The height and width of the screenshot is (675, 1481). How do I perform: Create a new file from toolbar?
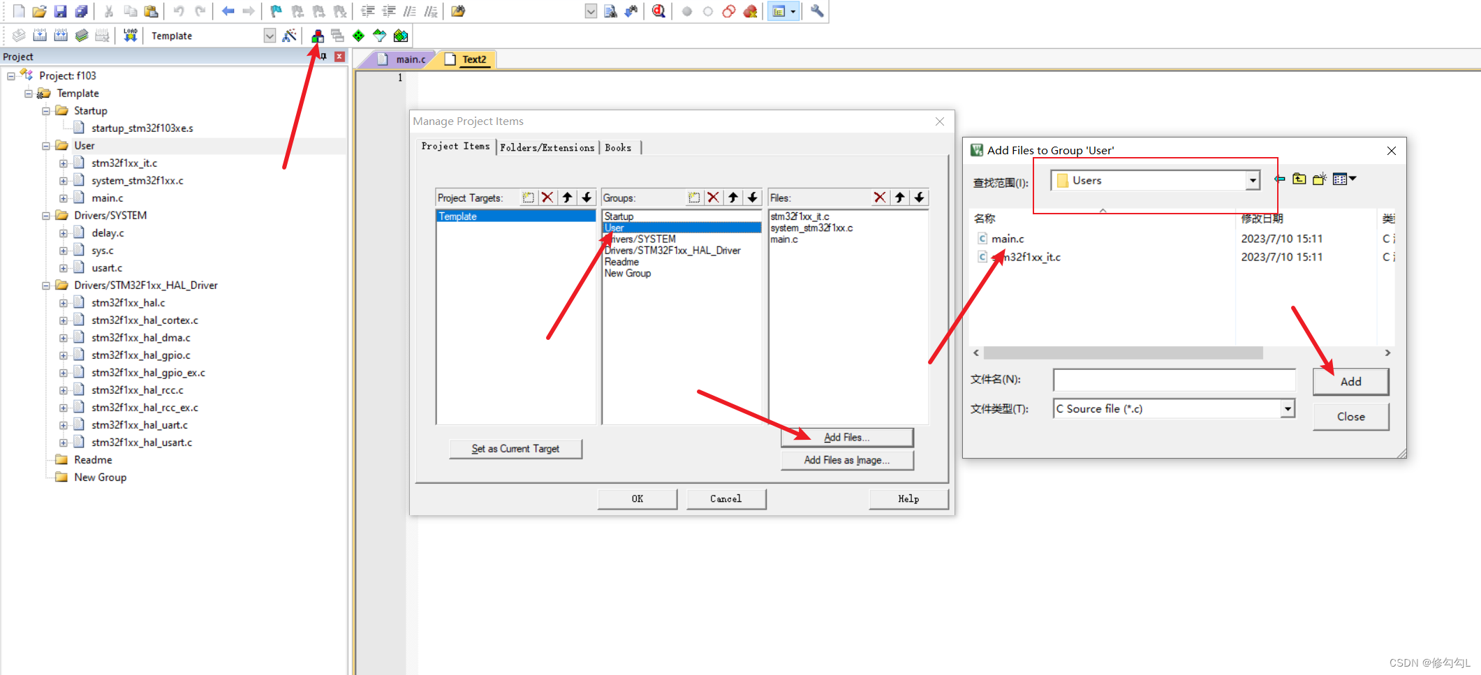(x=19, y=11)
